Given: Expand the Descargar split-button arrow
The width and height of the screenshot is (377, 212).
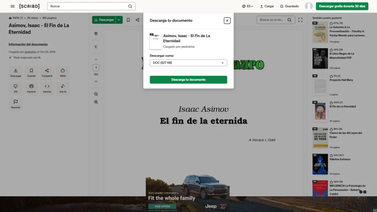Looking at the screenshot, I should pos(119,20).
